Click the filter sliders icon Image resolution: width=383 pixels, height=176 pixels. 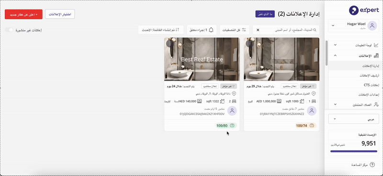(244, 30)
